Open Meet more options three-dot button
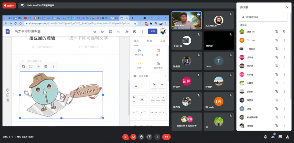294x143 pixels. [157, 137]
